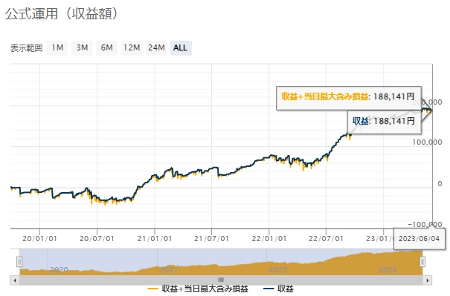Click the 収益: 188,141円 tooltip

pyautogui.click(x=384, y=122)
